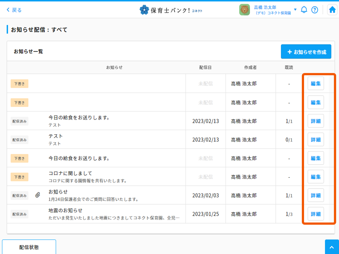
Task: Go back using the 戻る link
Action: pos(14,10)
